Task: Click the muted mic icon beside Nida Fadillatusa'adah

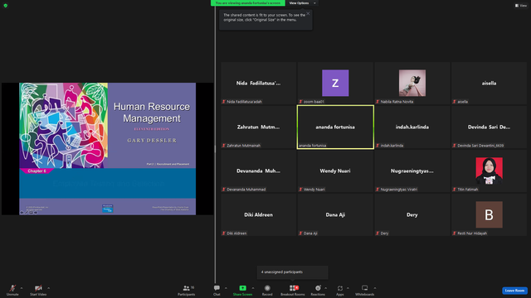Action: point(223,101)
